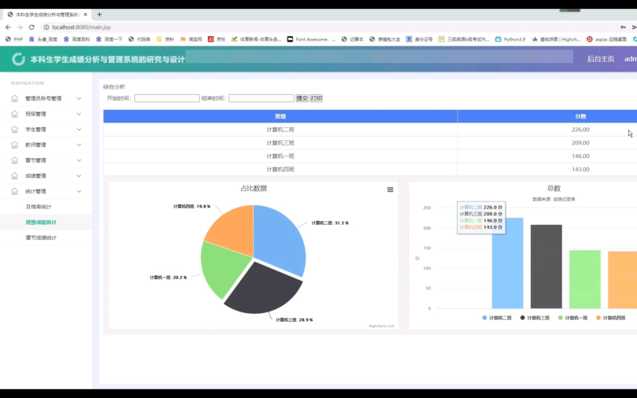Open the 京东 bookmark
This screenshot has width=637, height=398.
217,39
